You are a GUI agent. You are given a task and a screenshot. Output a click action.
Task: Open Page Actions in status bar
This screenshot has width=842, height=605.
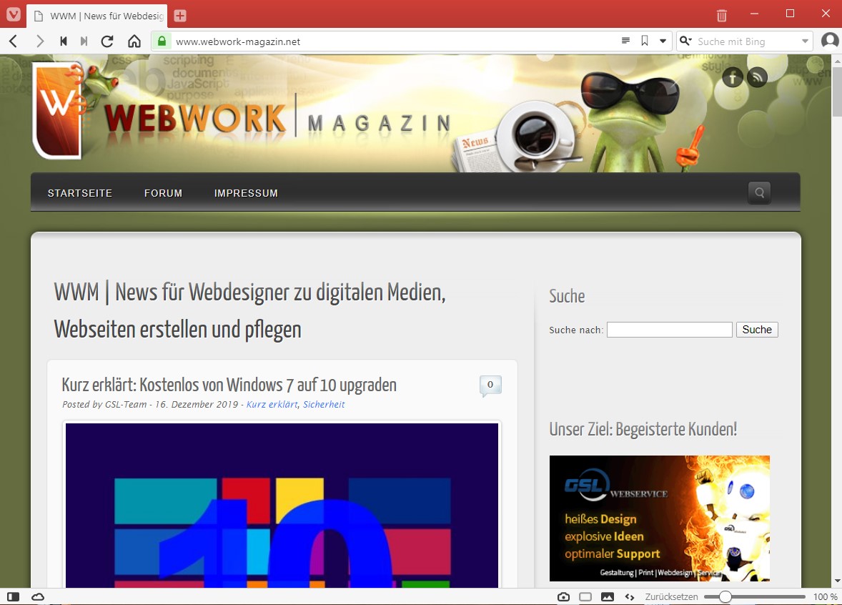[630, 597]
